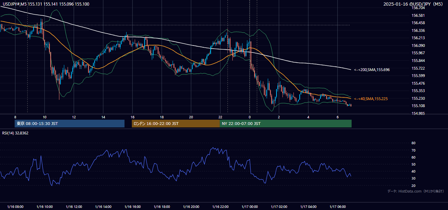Click the RSI axis level 50
This screenshot has width=448, height=210.
click(414, 164)
